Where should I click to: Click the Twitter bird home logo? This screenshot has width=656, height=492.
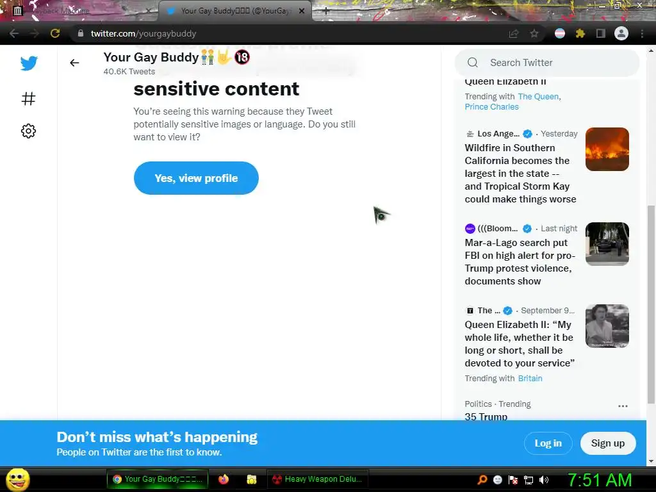point(29,63)
